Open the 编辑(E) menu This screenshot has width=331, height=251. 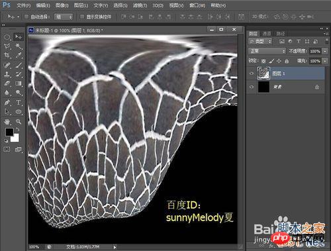(43, 5)
